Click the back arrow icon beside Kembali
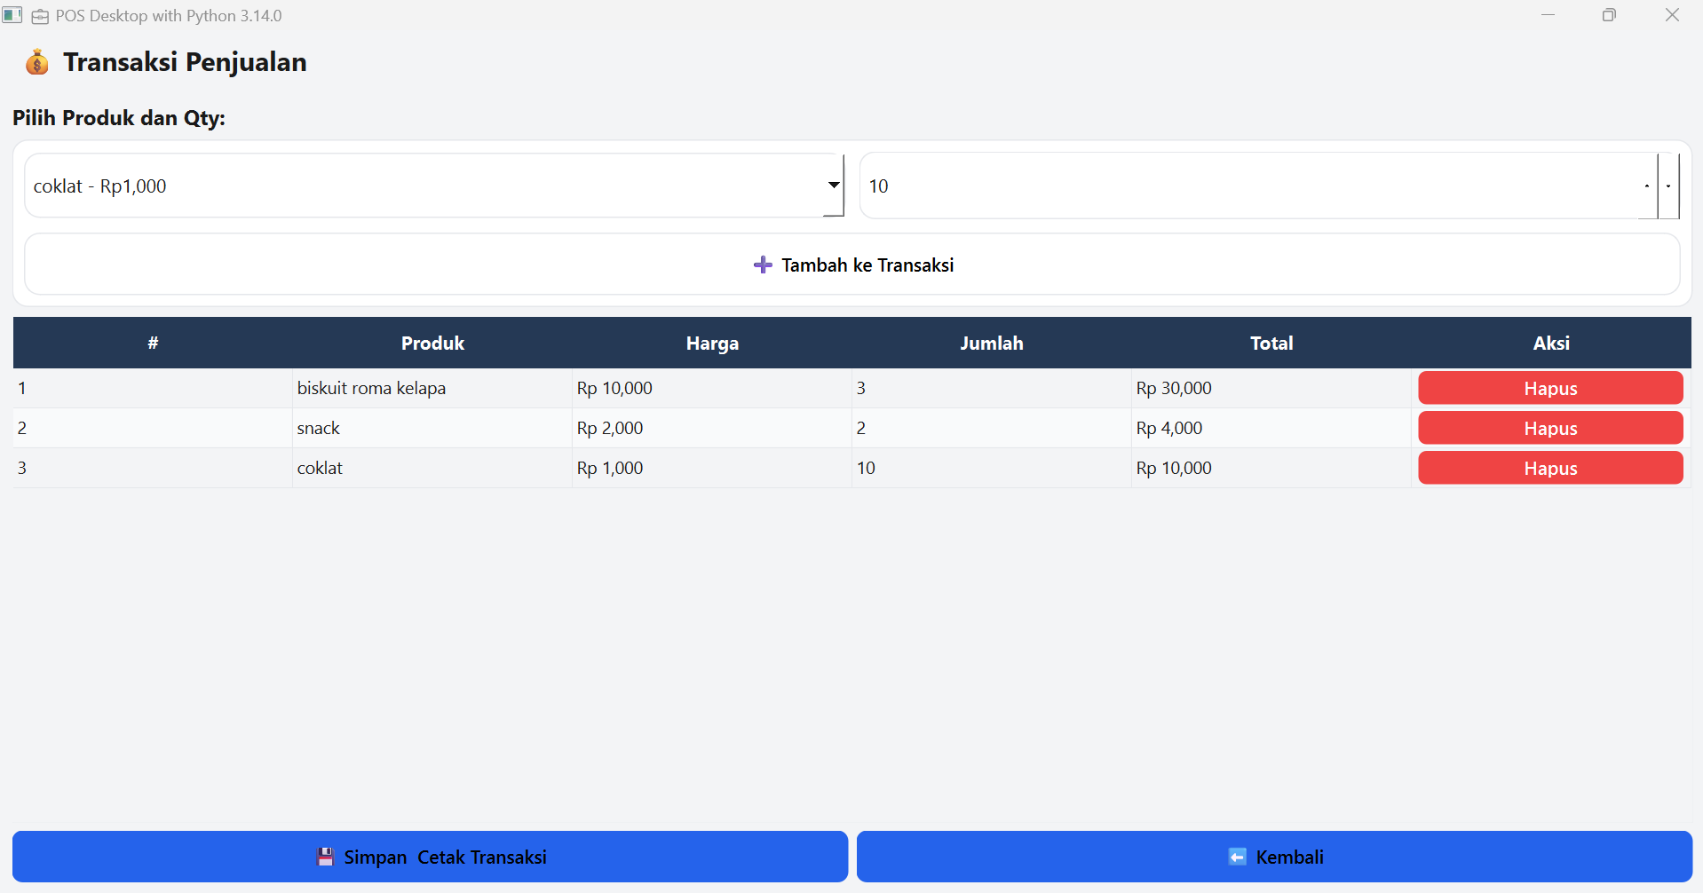Screen dimensions: 1703x893 (1237, 857)
